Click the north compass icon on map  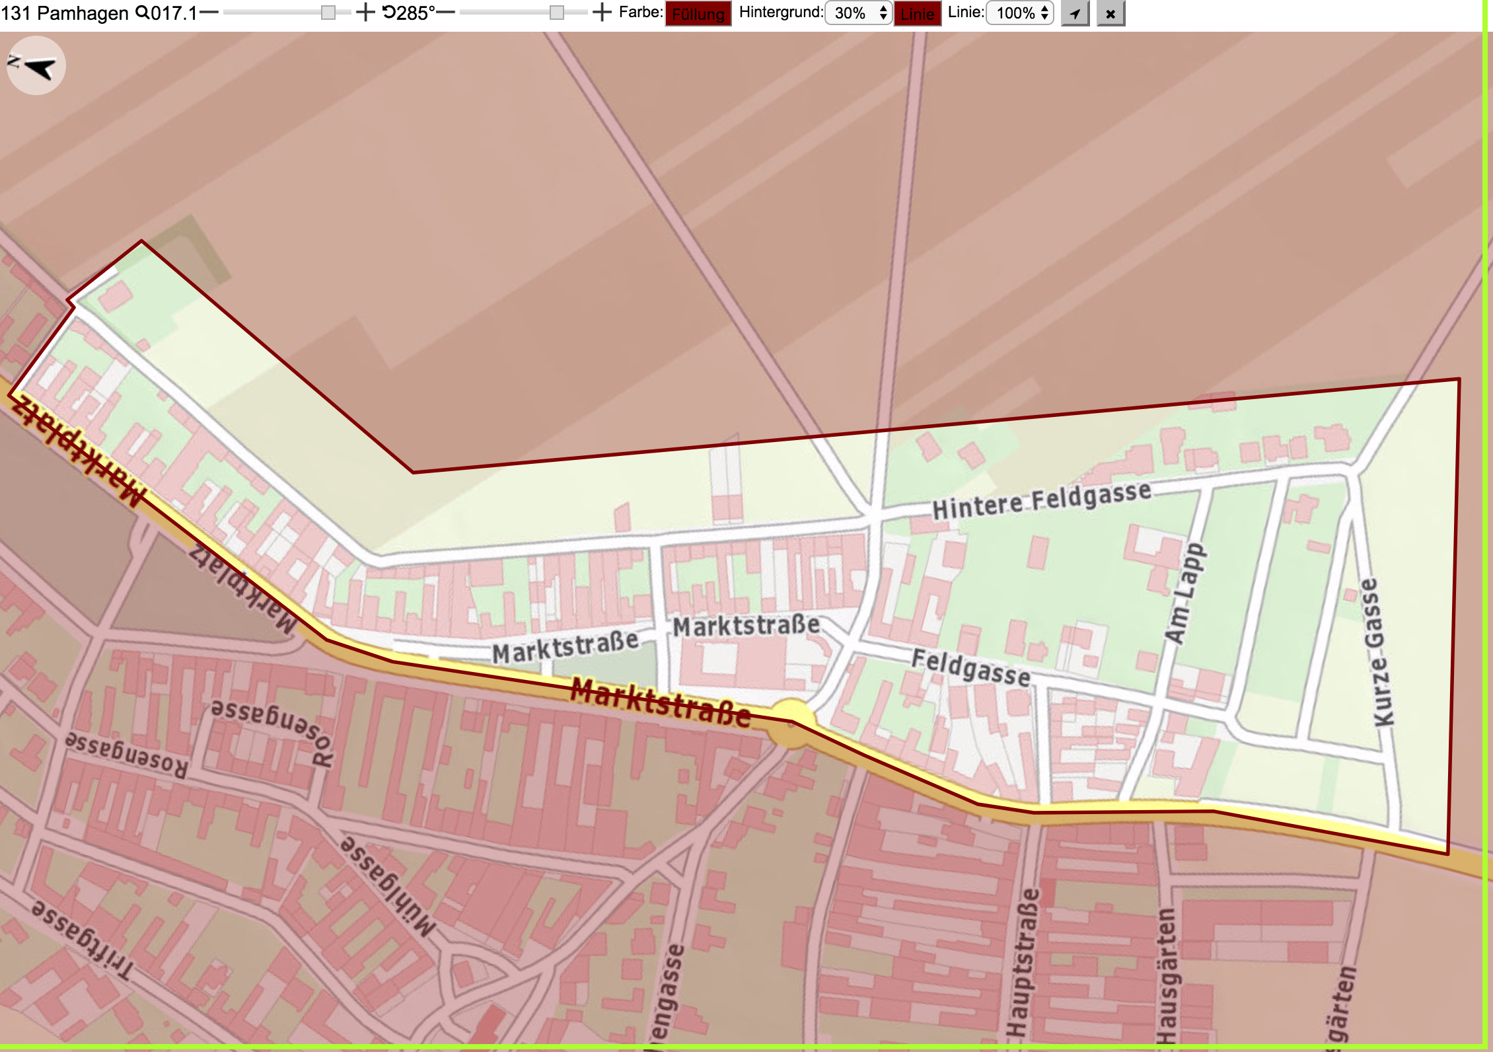tap(36, 65)
